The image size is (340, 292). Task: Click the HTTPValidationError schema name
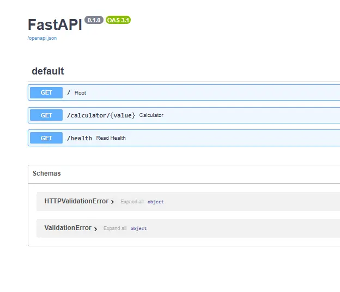click(76, 201)
